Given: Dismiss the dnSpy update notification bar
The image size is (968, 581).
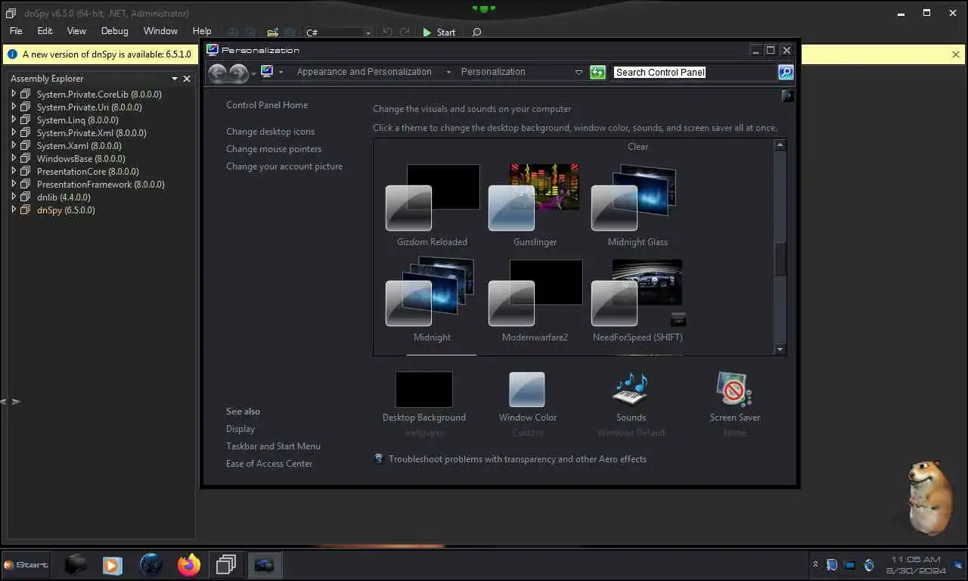Looking at the screenshot, I should pos(956,54).
